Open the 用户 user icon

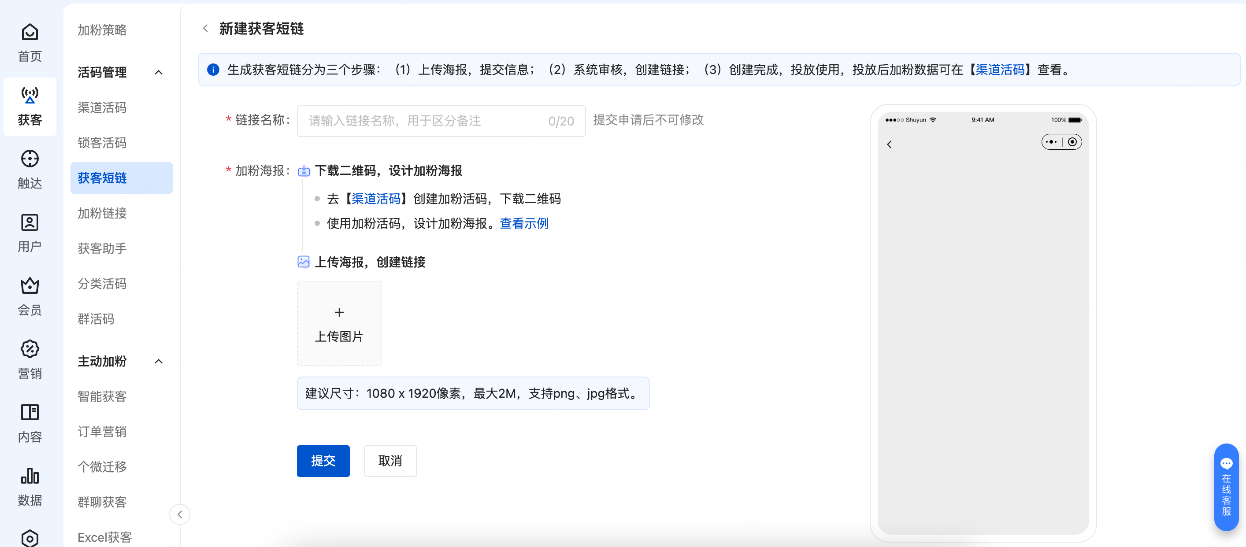click(30, 222)
